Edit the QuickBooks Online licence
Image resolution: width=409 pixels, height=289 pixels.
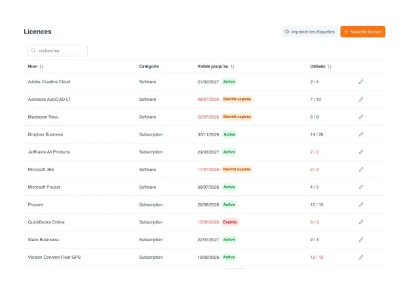[x=360, y=222]
